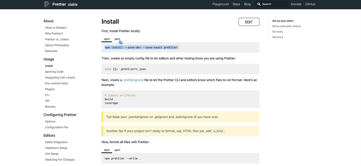Click the search magnifier icon

click(259, 4)
